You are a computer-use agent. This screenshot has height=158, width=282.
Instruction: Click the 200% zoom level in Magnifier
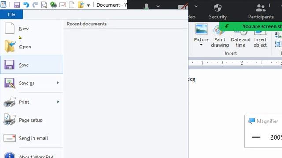(276, 137)
